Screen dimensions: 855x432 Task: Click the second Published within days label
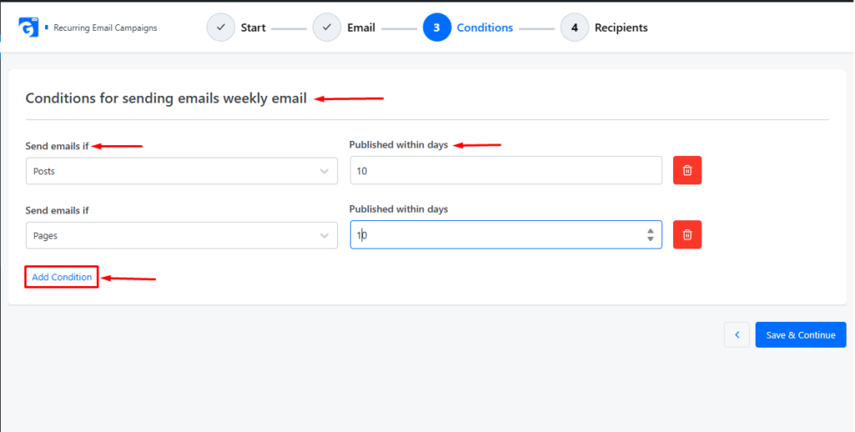point(398,209)
